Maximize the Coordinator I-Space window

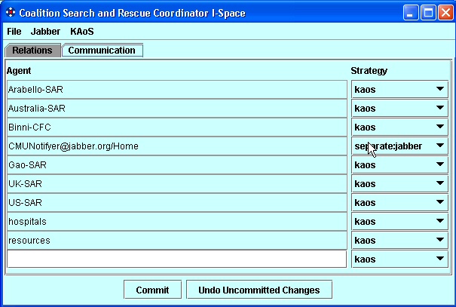[x=428, y=13]
